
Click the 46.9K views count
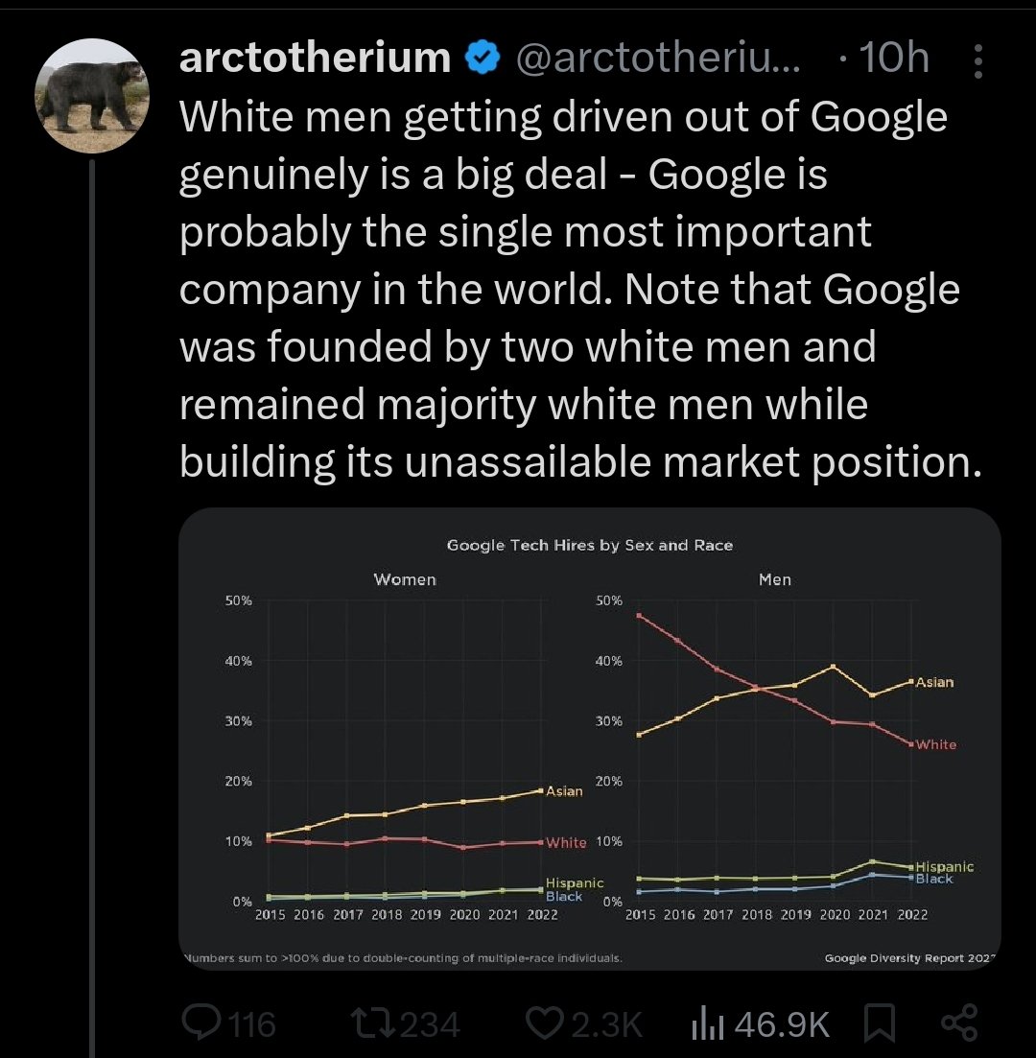click(x=782, y=1024)
